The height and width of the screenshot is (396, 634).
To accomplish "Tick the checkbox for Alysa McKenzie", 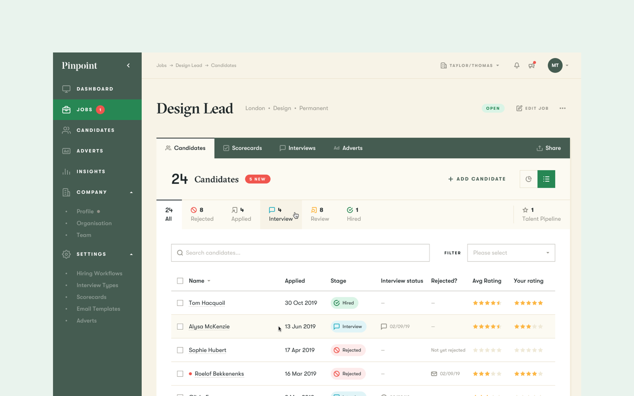I will pos(180,327).
